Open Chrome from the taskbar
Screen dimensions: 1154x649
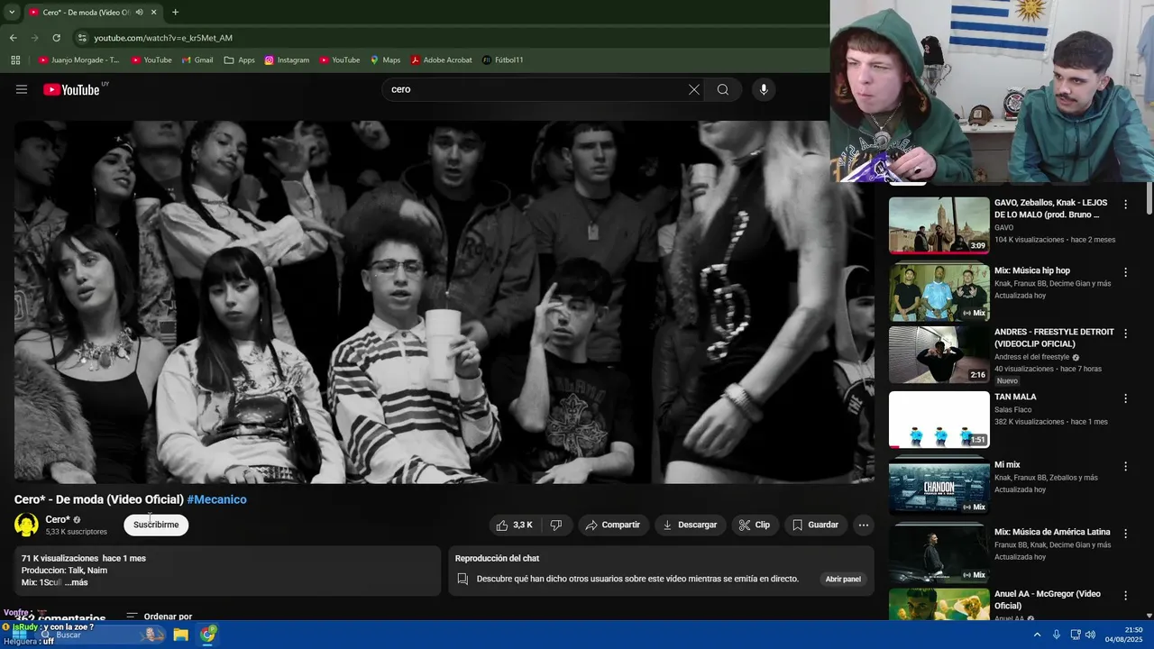(x=208, y=635)
